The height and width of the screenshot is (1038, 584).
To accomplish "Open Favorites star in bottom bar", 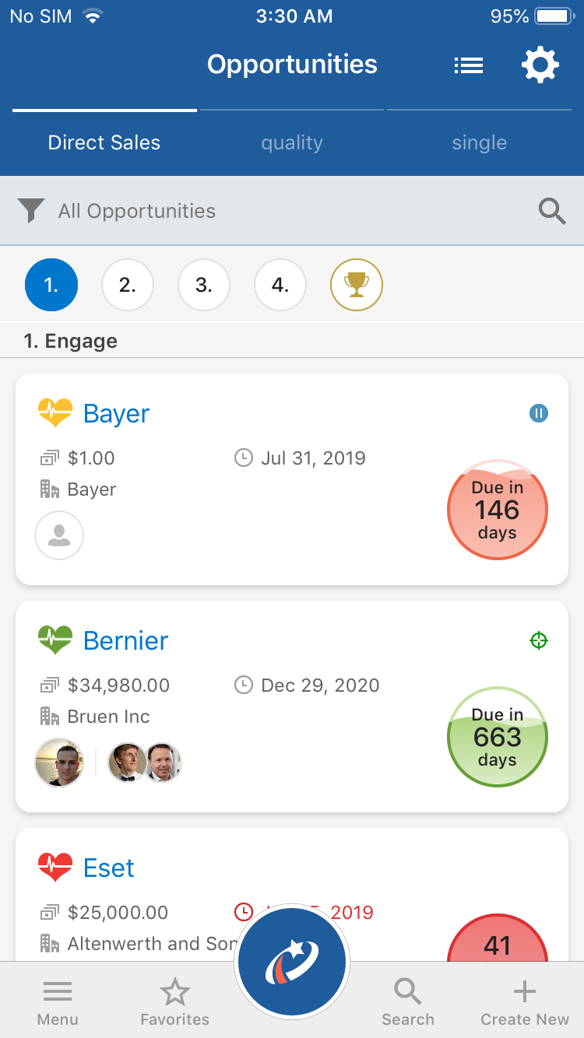I will point(174,1002).
